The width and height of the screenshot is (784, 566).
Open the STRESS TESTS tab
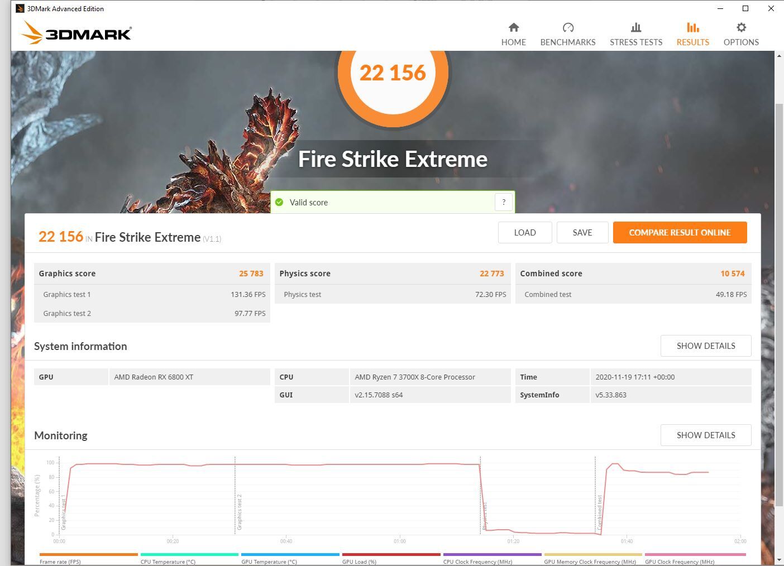(x=635, y=34)
